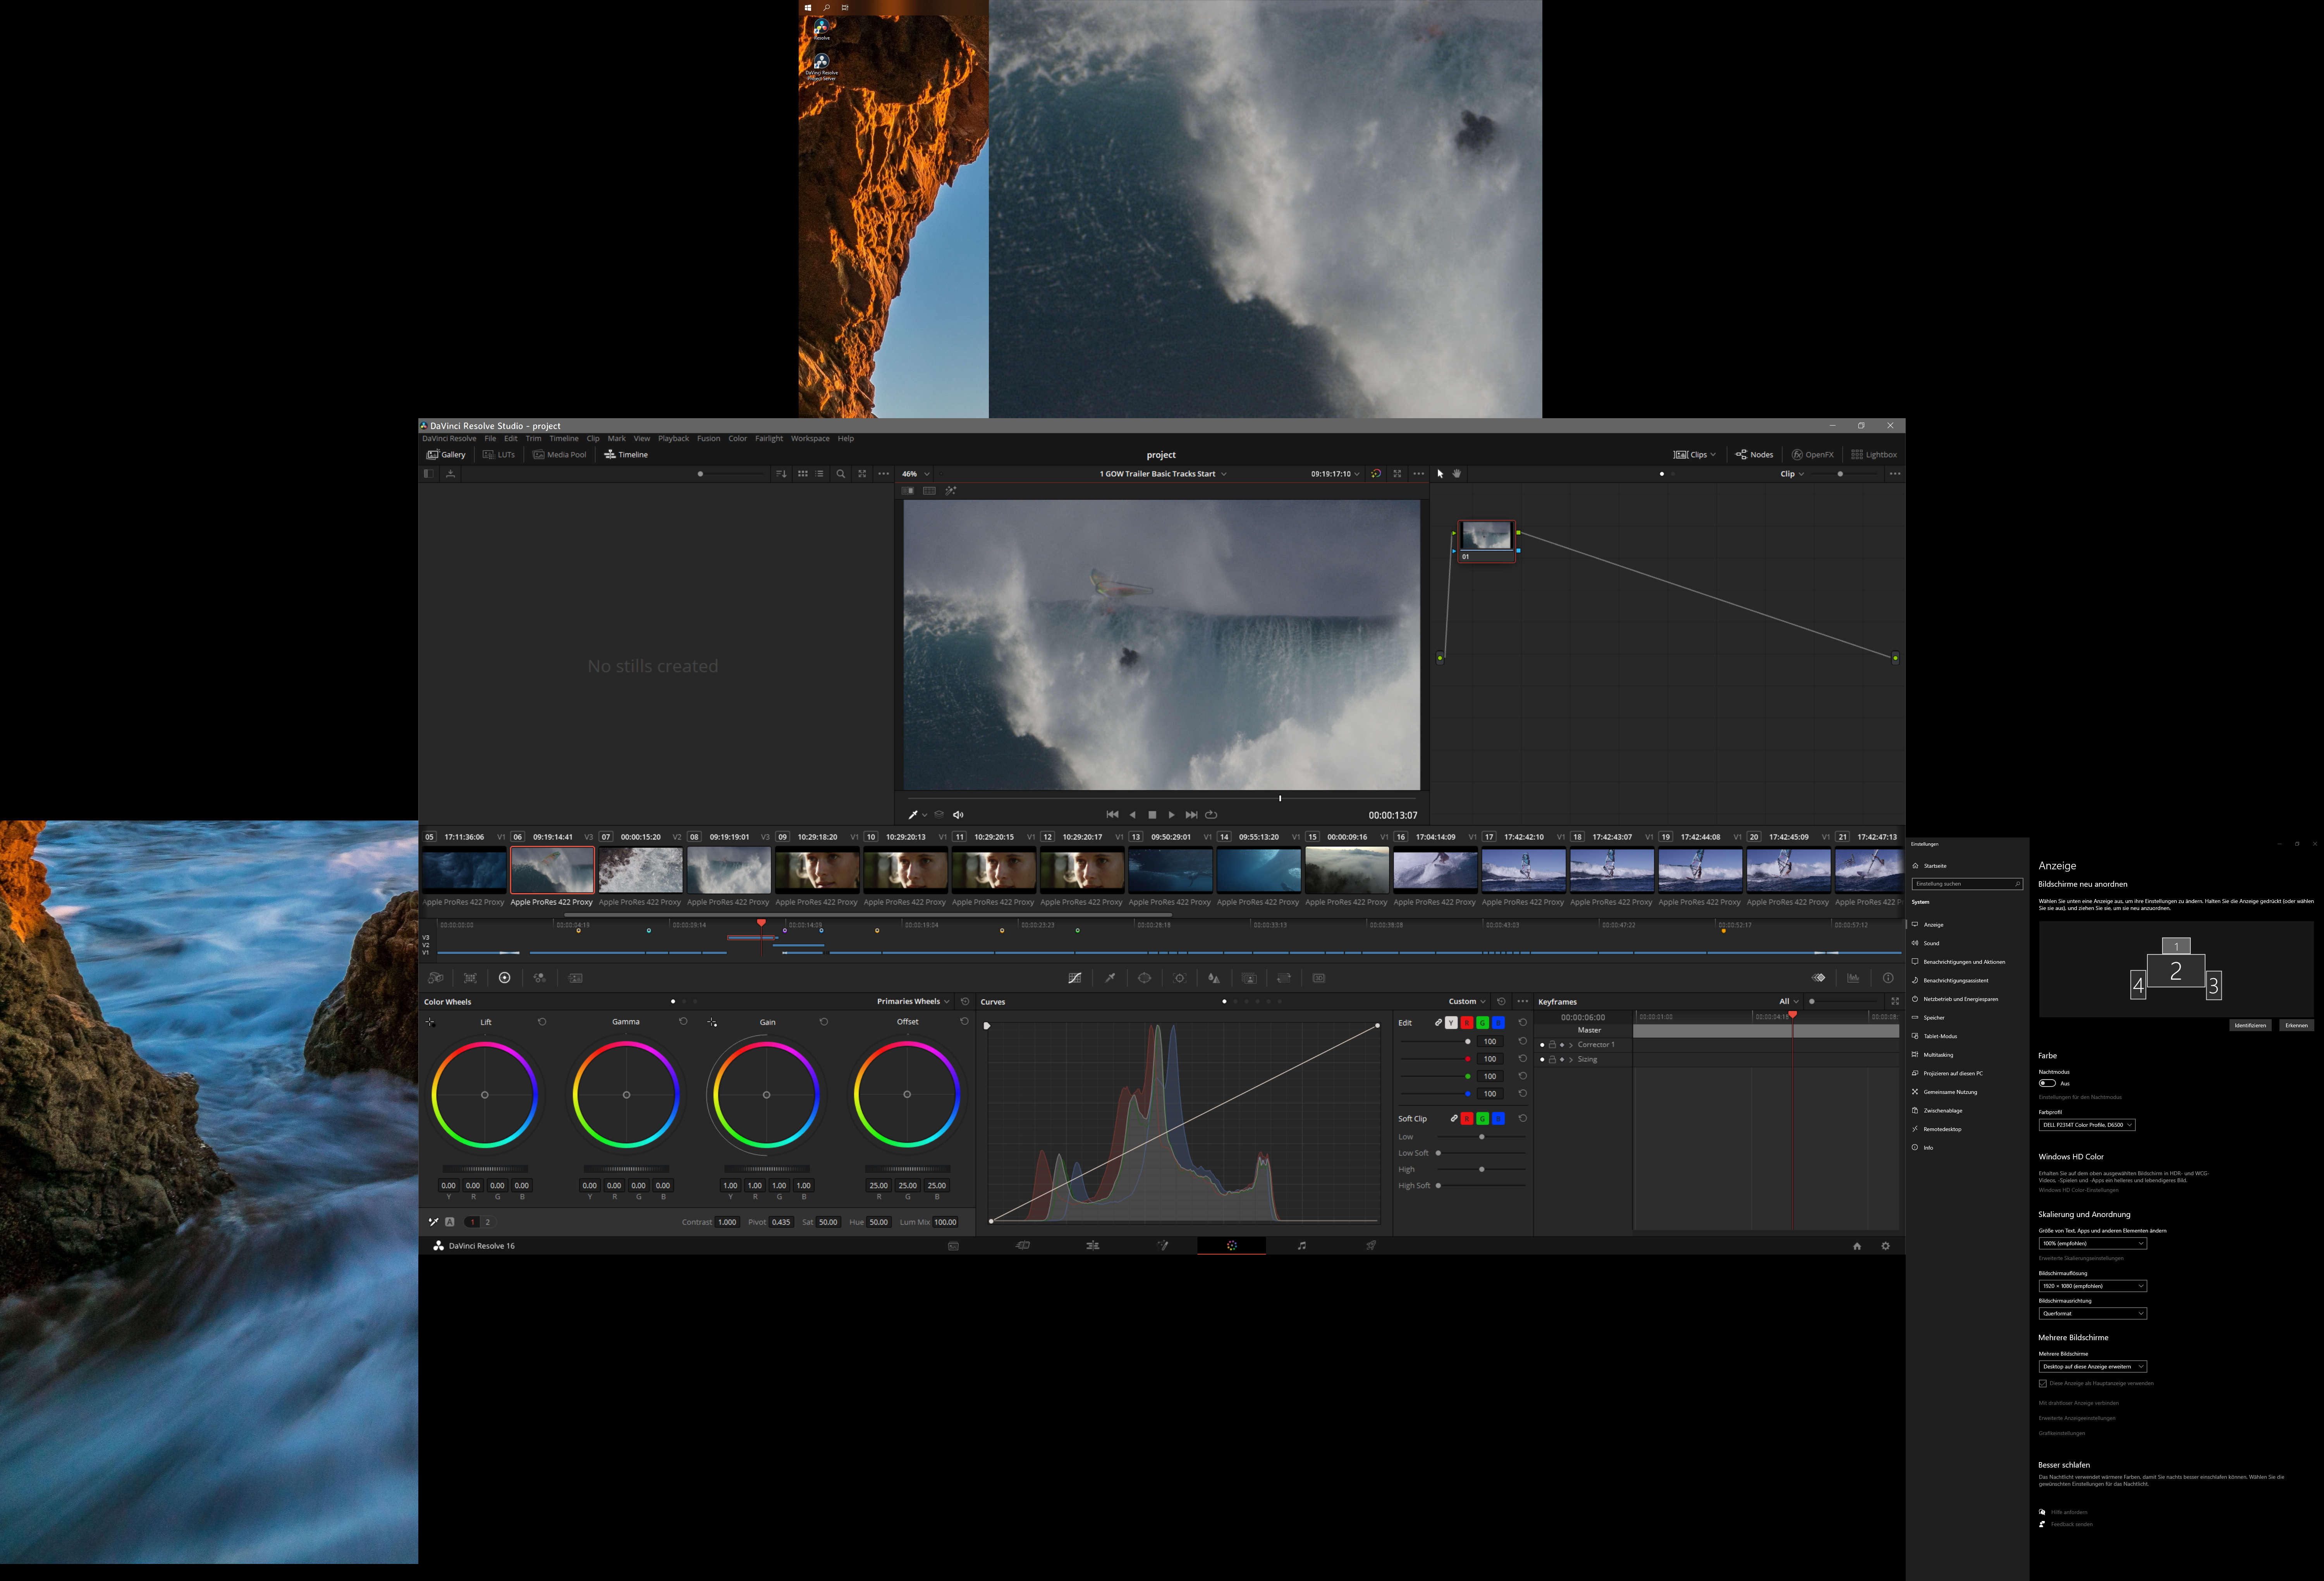Mute the viewer audio
The image size is (2324, 1581).
[x=958, y=815]
